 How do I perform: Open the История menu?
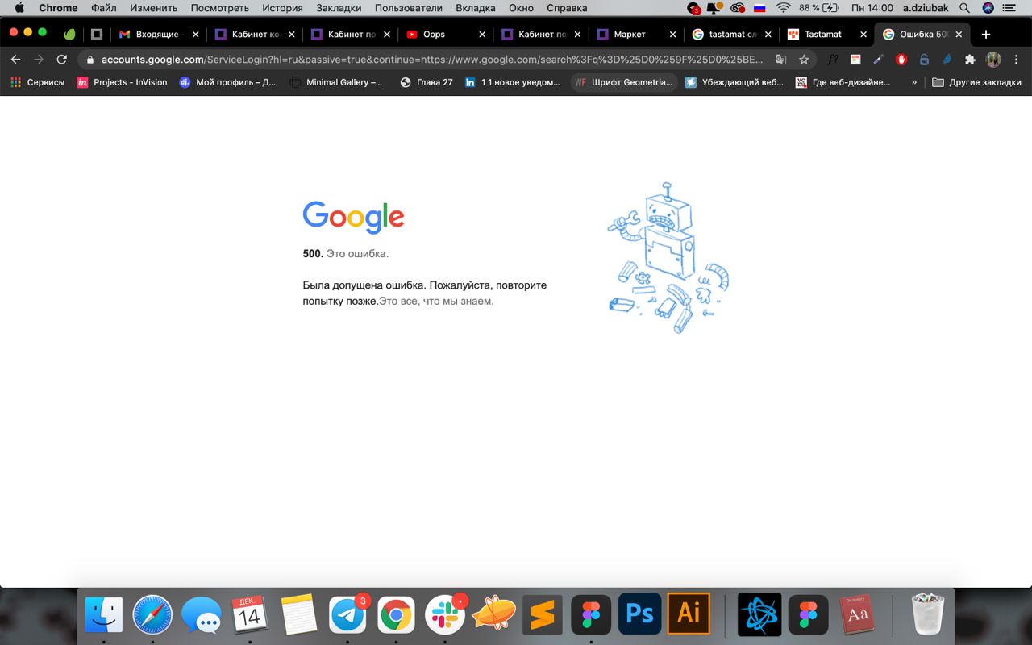282,8
